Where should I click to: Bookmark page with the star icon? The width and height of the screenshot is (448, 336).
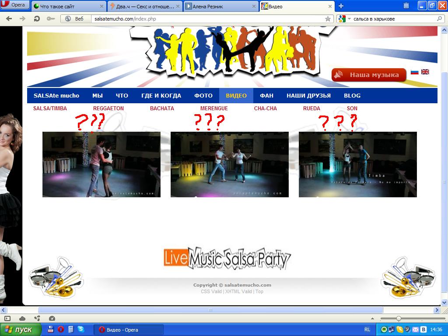point(328,19)
